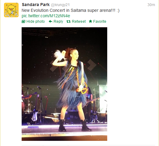This screenshot has height=146, width=159.
Task: Click the Favorite star icon
Action: [x=90, y=21]
